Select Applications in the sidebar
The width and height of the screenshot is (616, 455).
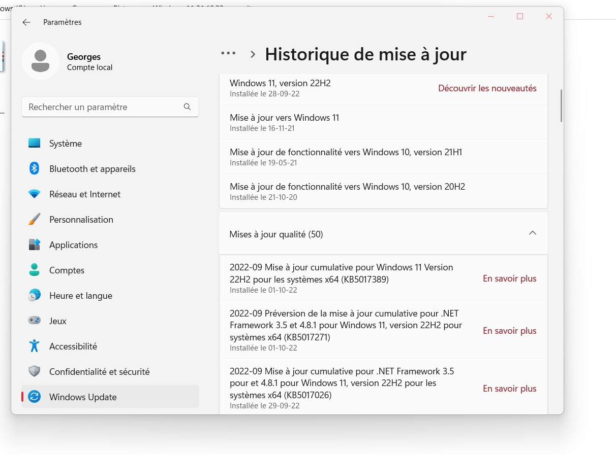coord(110,245)
